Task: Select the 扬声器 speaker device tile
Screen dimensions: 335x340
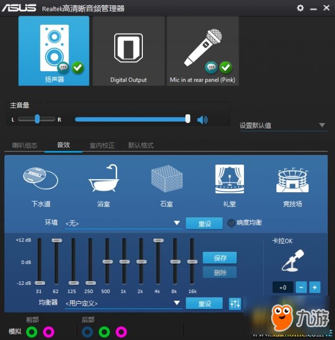Action: (54, 51)
